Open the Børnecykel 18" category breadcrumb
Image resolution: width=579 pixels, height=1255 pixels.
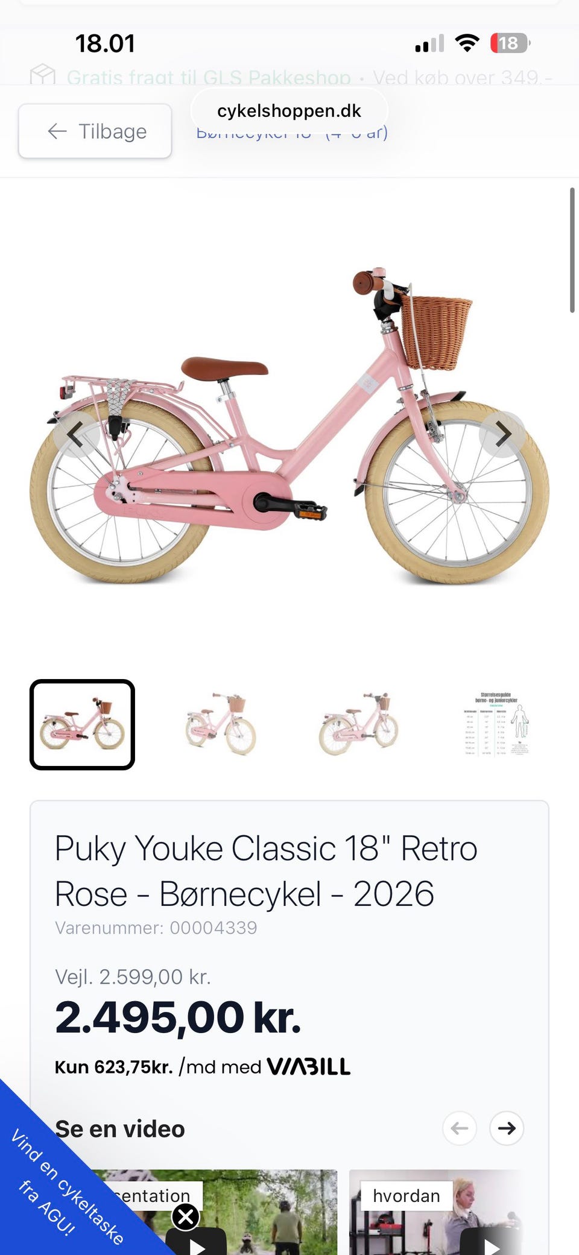coord(292,133)
